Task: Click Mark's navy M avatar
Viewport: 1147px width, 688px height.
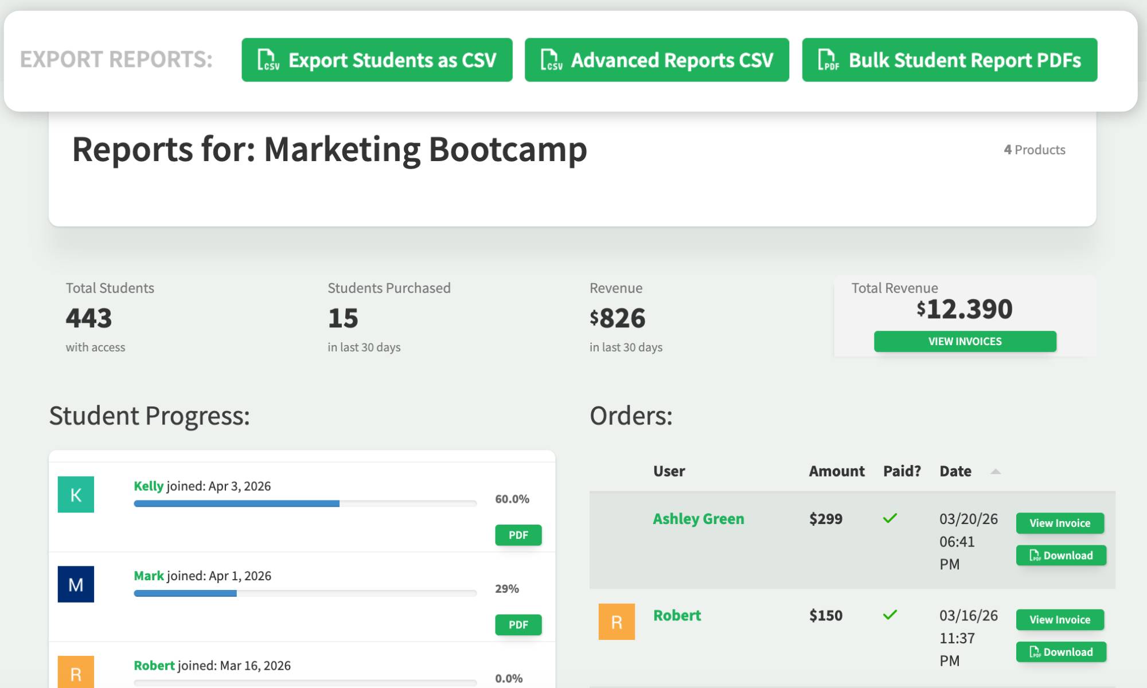Action: point(76,584)
